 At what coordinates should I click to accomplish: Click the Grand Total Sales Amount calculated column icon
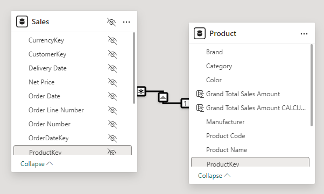tap(200, 94)
